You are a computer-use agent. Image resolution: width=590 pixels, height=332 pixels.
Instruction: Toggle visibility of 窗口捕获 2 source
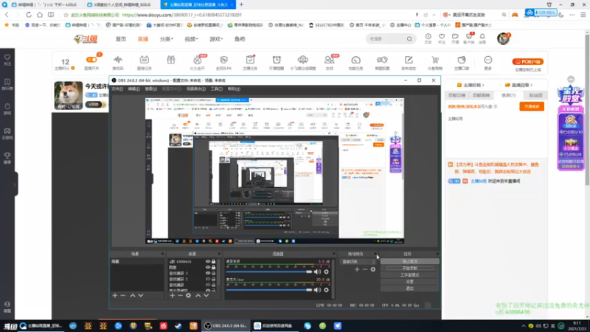click(208, 280)
